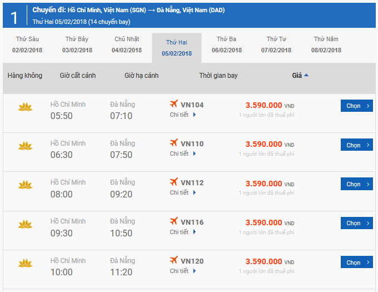Click the Chuyến đi route heading text

(128, 10)
